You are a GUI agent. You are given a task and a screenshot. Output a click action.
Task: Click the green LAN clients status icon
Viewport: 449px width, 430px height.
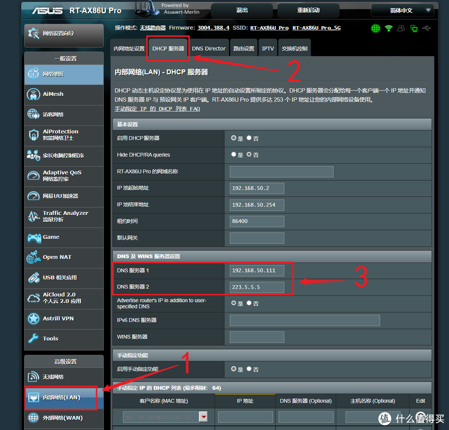(414, 28)
